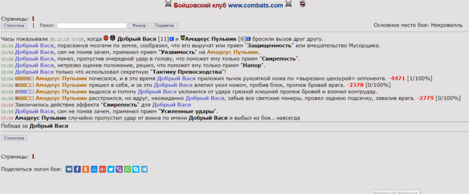Image resolution: width=469 pixels, height=194 pixels.
Task: Click hit-zone squares on the -2378 row
Action: pyautogui.click(x=25, y=85)
